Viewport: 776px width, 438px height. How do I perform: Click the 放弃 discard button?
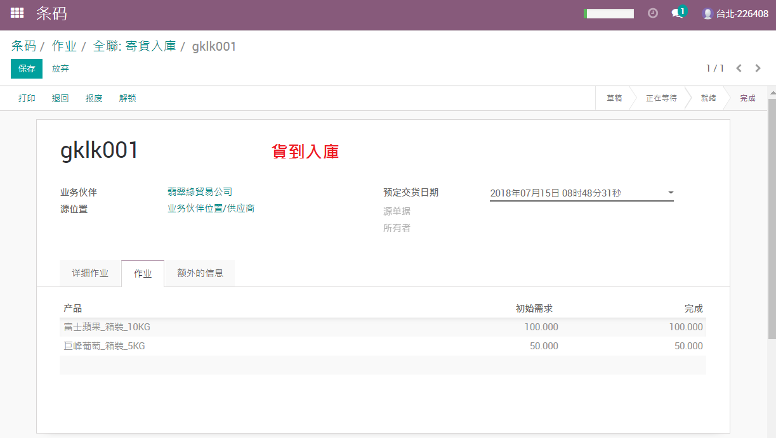pos(61,68)
